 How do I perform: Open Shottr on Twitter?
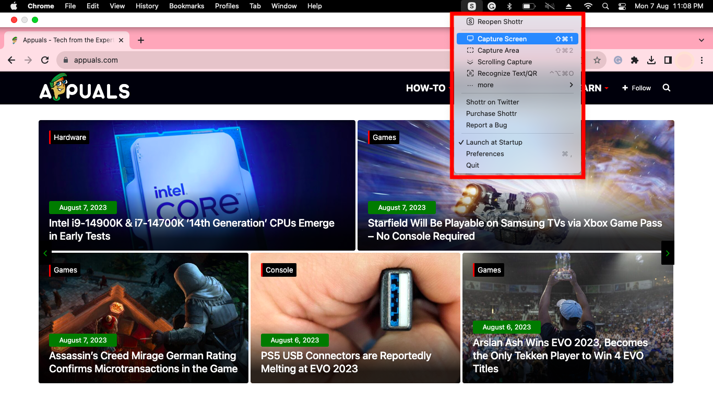point(517,102)
